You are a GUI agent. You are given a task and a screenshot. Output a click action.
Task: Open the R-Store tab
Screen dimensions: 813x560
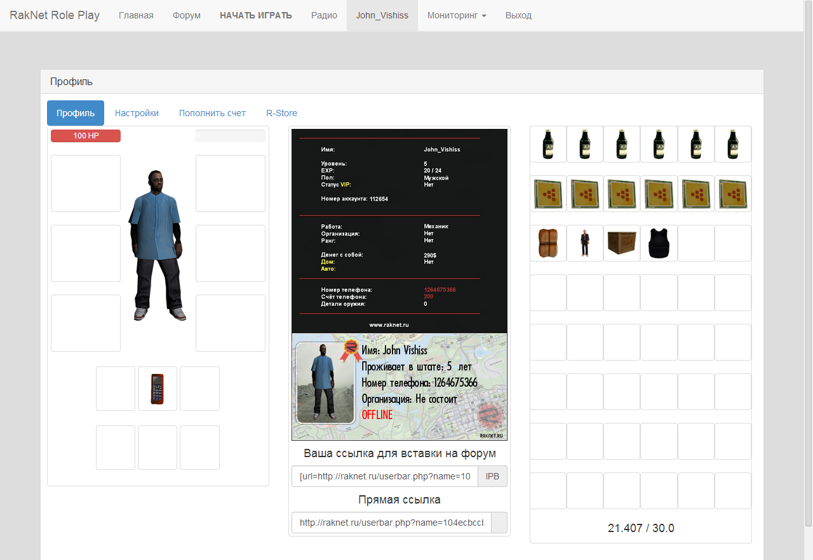(281, 113)
